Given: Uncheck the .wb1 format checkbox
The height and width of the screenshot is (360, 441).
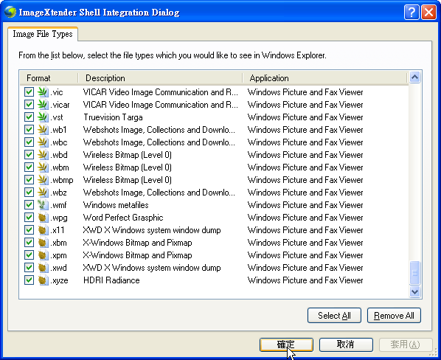Looking at the screenshot, I should tap(29, 130).
